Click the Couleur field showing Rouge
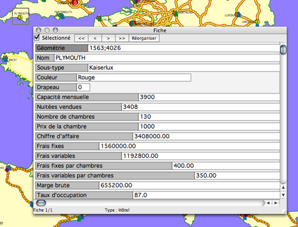 coord(134,77)
